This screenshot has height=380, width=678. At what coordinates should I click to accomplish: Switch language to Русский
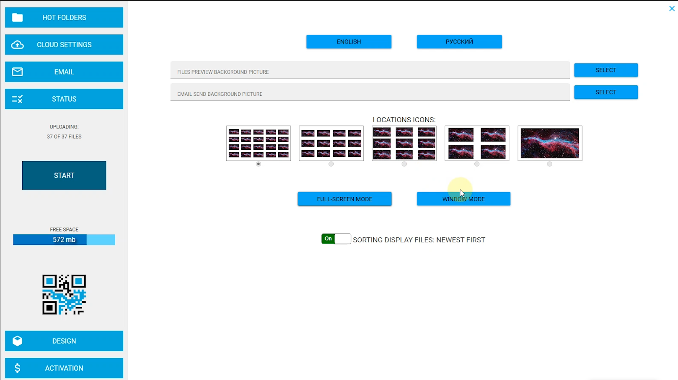[x=459, y=42]
